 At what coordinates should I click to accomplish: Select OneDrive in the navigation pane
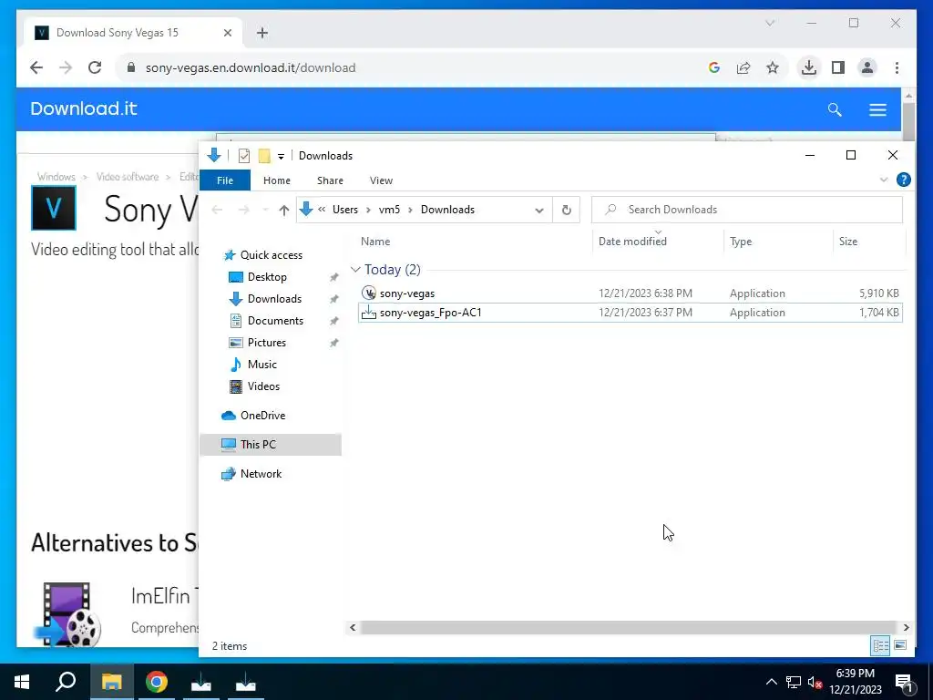click(262, 416)
